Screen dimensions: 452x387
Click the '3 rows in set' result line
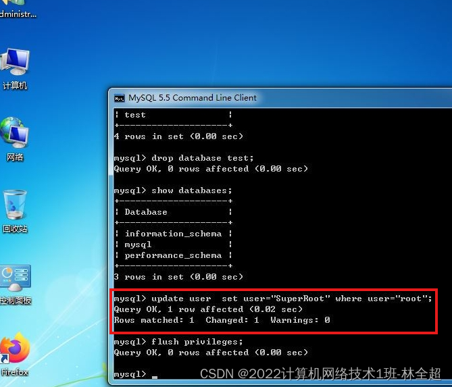pyautogui.click(x=178, y=277)
